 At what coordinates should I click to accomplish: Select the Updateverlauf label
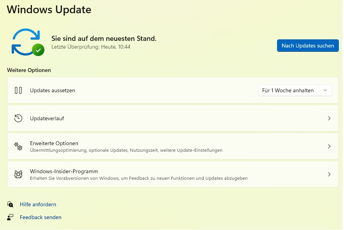47,118
